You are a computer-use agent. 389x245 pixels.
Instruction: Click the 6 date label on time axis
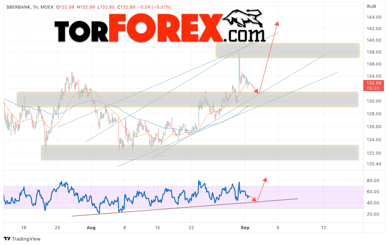[278, 228]
